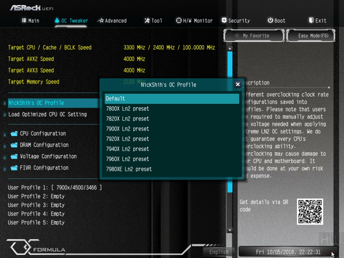Open the Advanced tab
The width and height of the screenshot is (344, 258).
[x=112, y=21]
